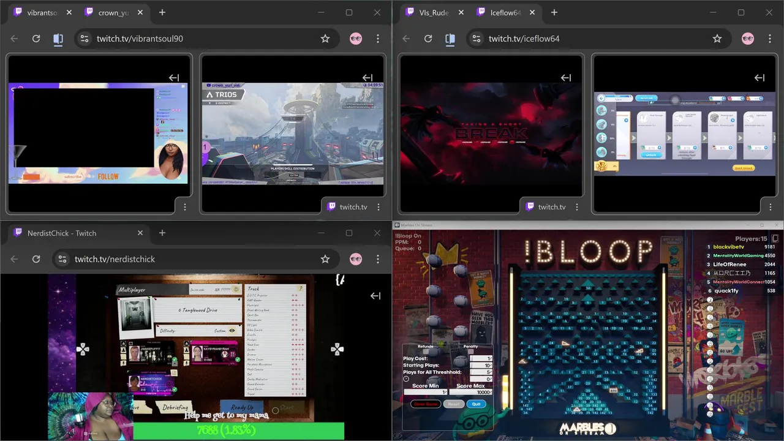Click the Tanglewood house photo thumbnail
Image resolution: width=784 pixels, height=441 pixels.
[136, 317]
